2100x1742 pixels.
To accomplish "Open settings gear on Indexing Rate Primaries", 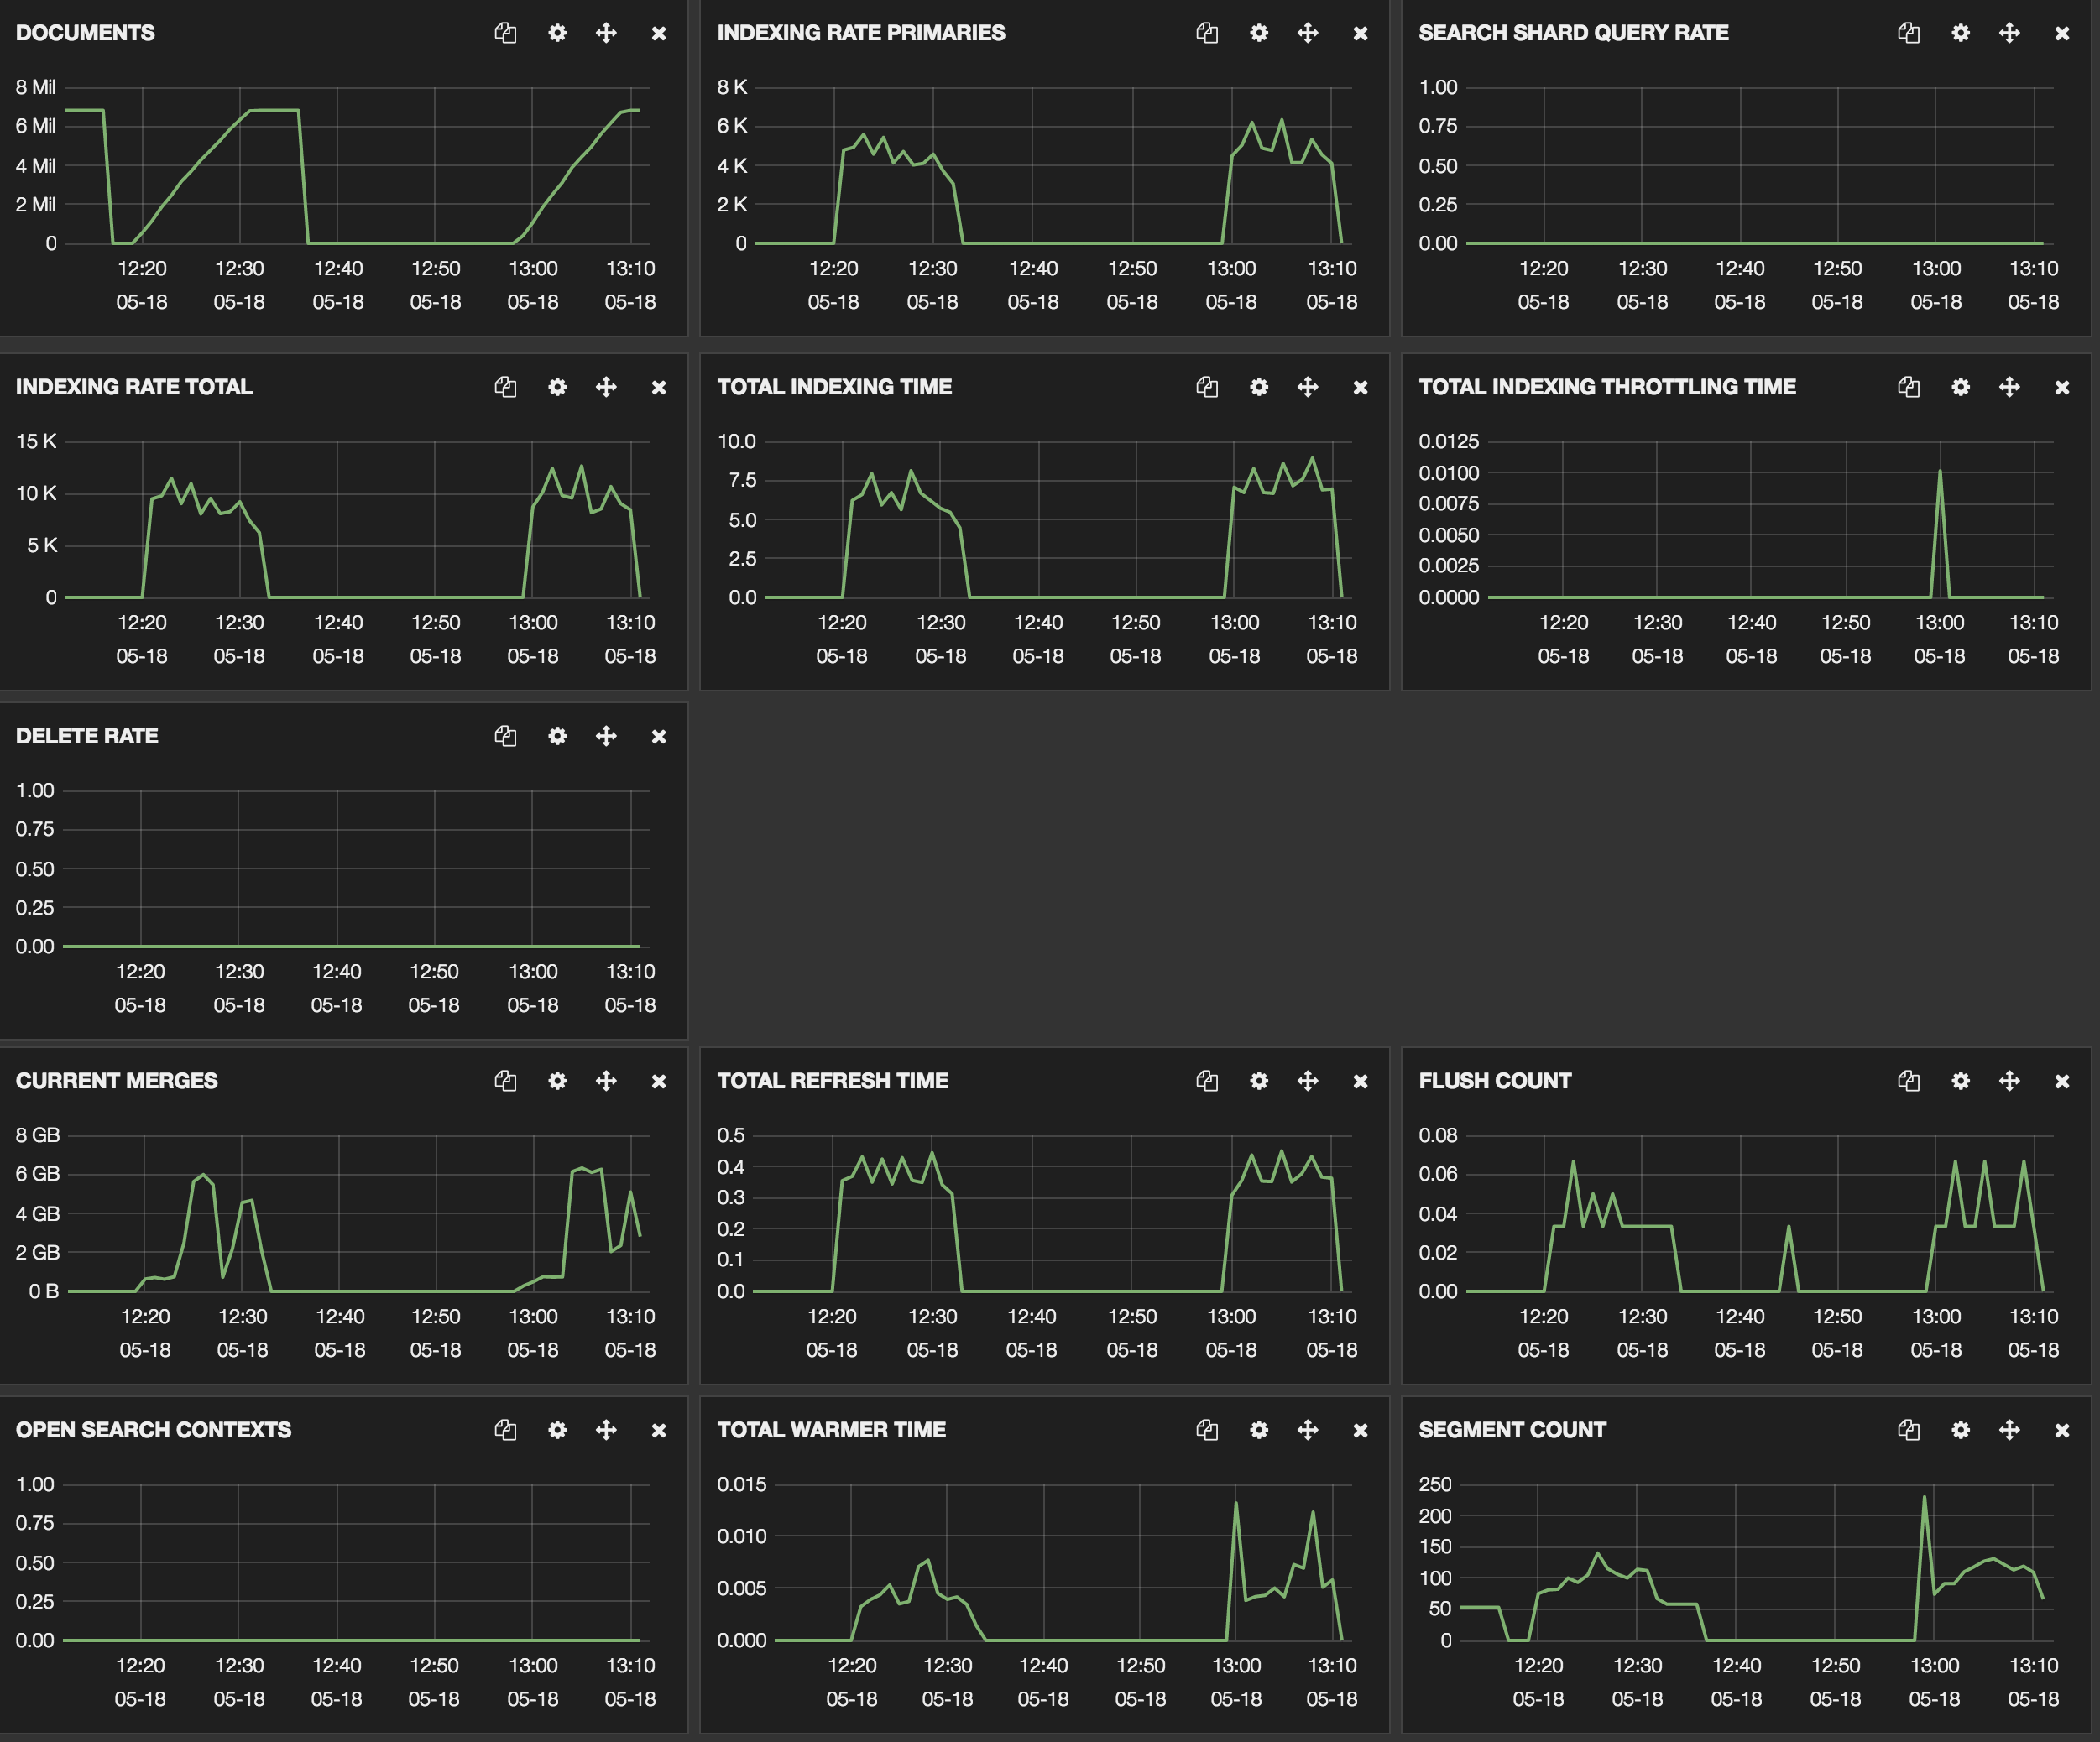I will 1259,33.
